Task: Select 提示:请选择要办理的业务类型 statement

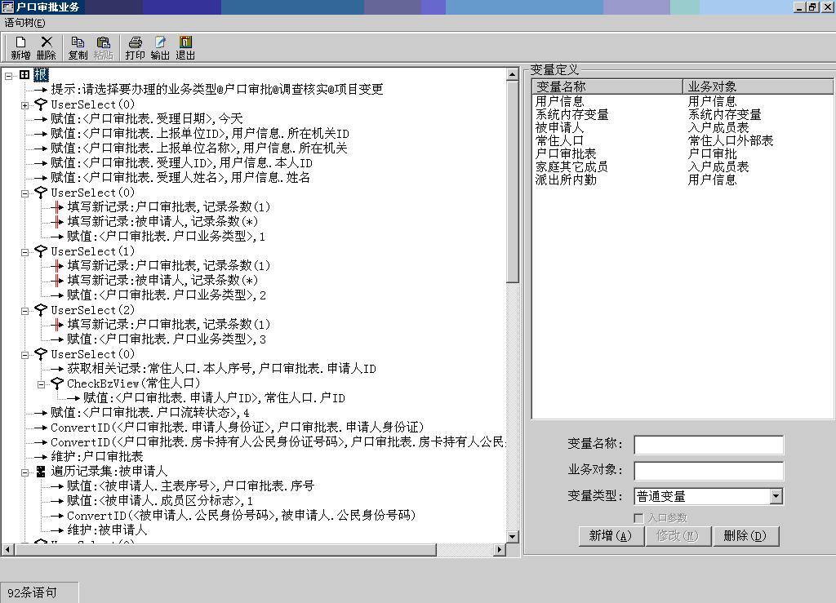Action: click(217, 90)
